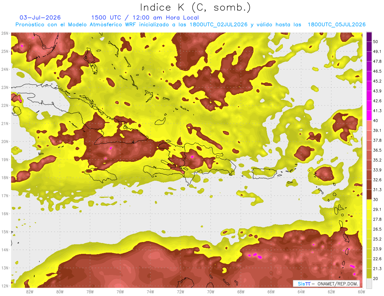
Task: Click latitude label "15N"
Action: coord(4,232)
